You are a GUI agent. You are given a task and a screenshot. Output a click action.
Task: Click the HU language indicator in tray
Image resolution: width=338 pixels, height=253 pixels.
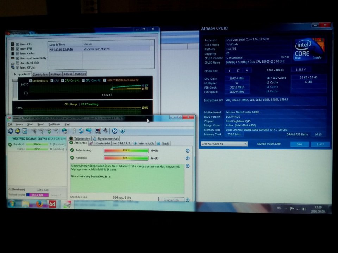(x=279, y=208)
